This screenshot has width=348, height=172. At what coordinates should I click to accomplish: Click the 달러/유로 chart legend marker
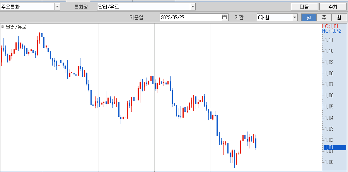tap(2, 27)
